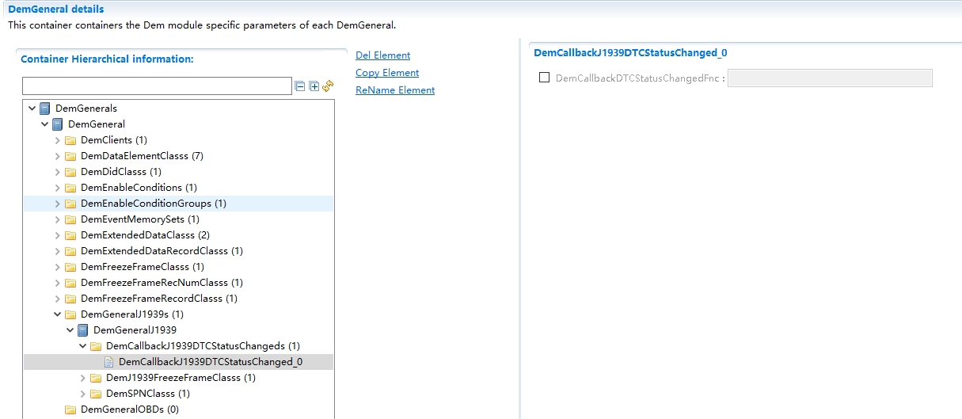
Task: Collapse the DemGeneralJ1939s node
Action: [58, 314]
